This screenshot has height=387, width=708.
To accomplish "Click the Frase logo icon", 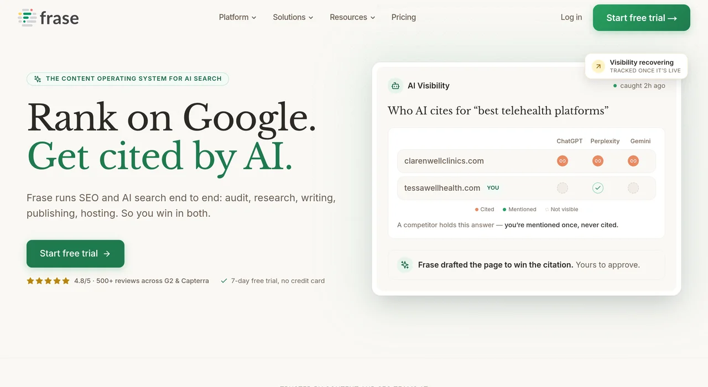I will coord(27,18).
